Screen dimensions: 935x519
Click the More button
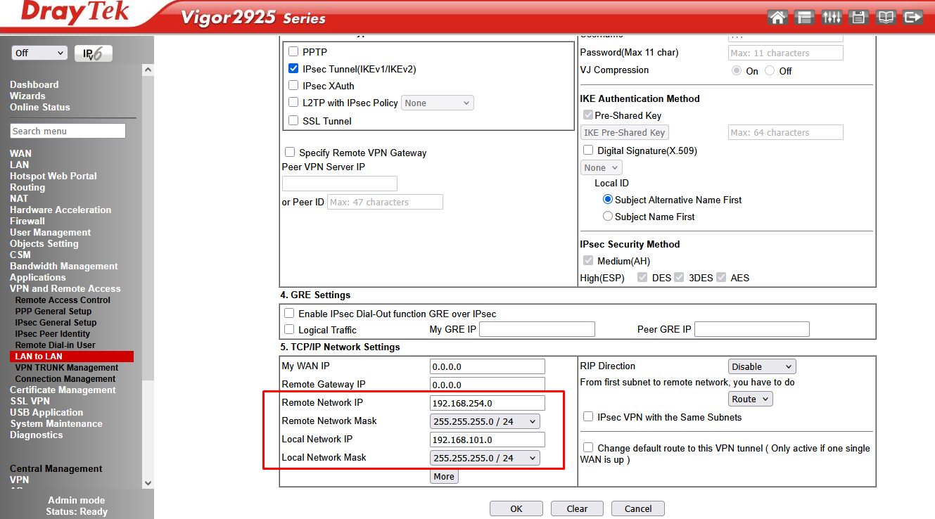(444, 476)
